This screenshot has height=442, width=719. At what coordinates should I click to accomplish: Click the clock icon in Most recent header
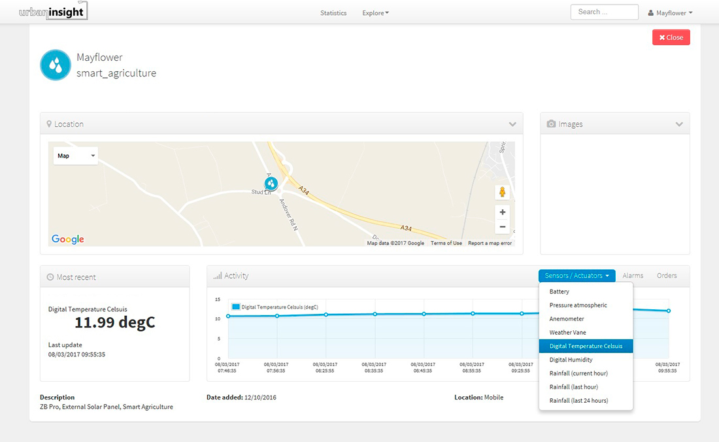tap(50, 277)
